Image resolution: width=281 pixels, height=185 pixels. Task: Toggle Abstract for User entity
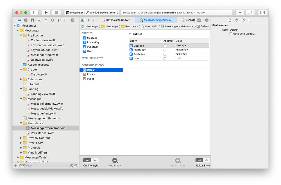(165, 58)
